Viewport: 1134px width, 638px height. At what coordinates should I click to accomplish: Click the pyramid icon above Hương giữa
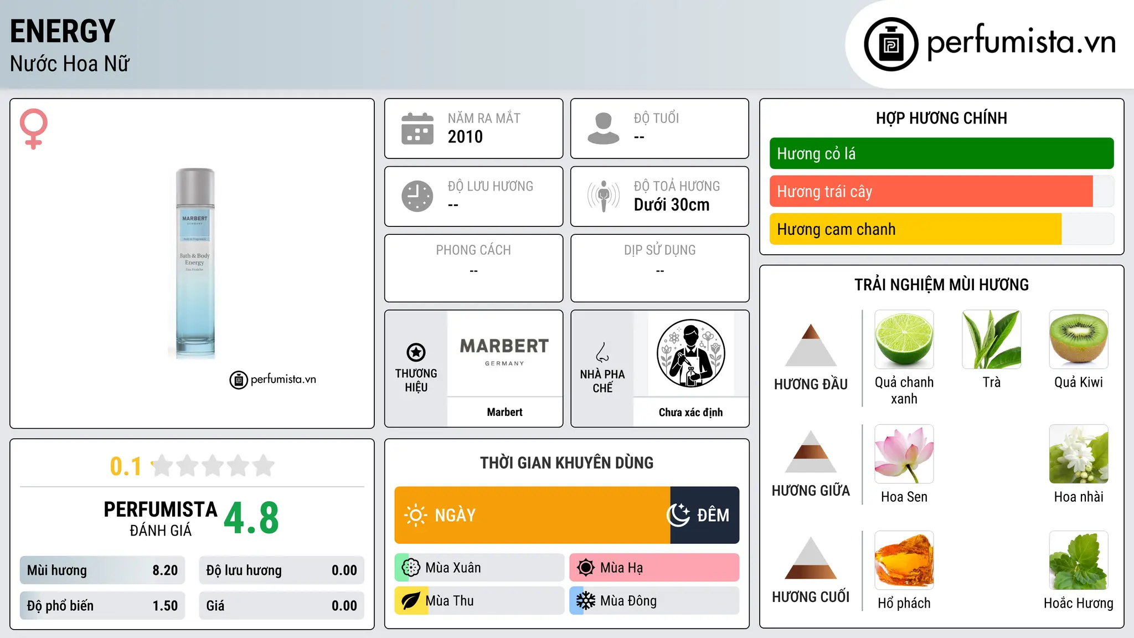click(x=811, y=451)
